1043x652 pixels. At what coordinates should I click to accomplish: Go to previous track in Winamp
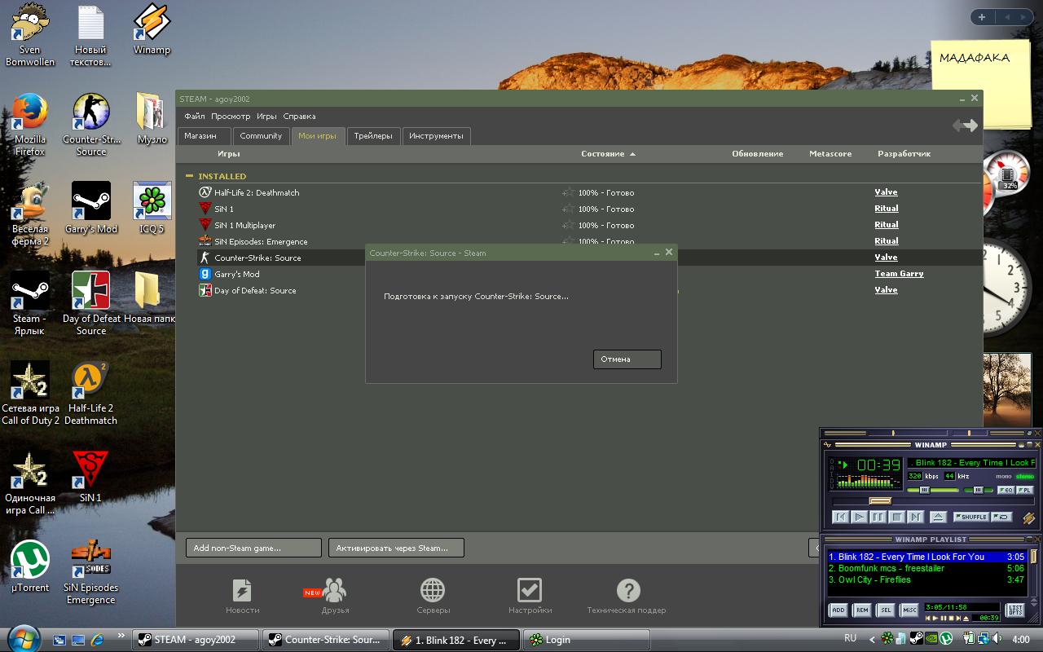click(x=840, y=517)
